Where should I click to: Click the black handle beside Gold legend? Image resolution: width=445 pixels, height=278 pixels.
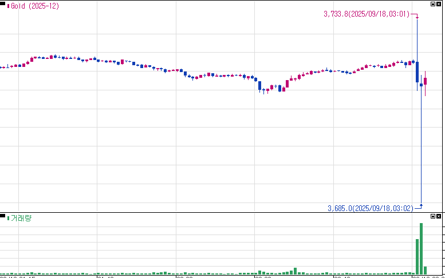coord(2,3)
